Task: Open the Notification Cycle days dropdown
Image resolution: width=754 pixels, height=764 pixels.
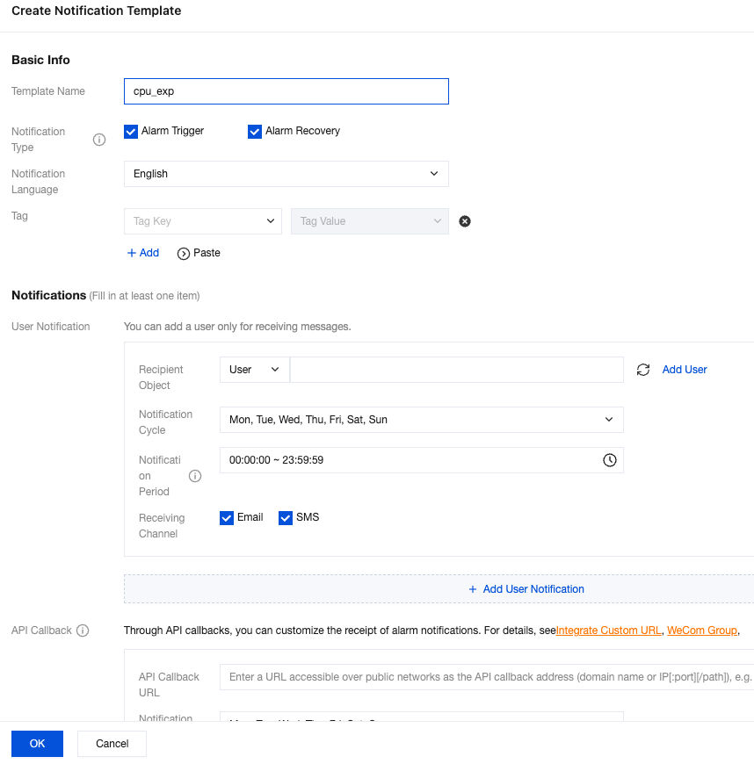Action: pyautogui.click(x=421, y=420)
